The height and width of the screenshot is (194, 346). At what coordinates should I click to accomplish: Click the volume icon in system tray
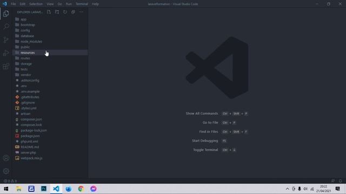click(x=305, y=189)
